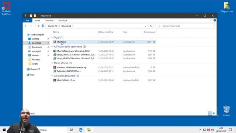Open the McAfee tray icon
236x133 pixels.
point(208,130)
